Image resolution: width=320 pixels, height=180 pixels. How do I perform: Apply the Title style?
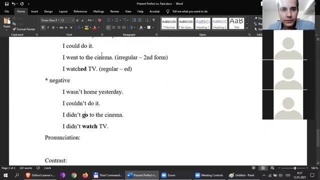[x=236, y=23]
